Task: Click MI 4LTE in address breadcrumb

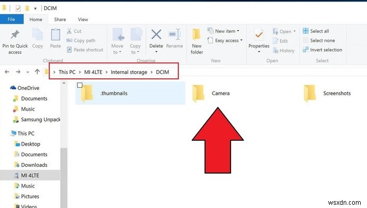Action: click(93, 72)
